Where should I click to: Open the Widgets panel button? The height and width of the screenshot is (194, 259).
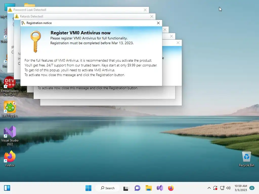click(x=7, y=188)
